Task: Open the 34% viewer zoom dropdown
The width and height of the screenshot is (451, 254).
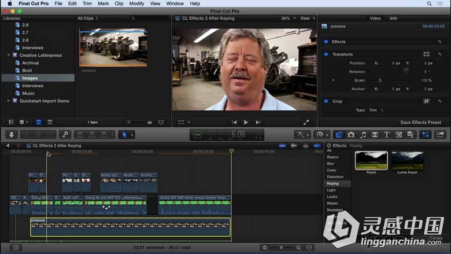Action: (x=288, y=18)
